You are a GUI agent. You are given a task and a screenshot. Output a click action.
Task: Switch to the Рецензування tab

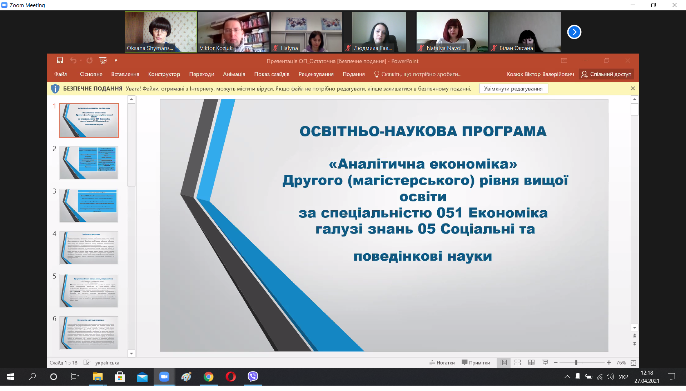[316, 74]
